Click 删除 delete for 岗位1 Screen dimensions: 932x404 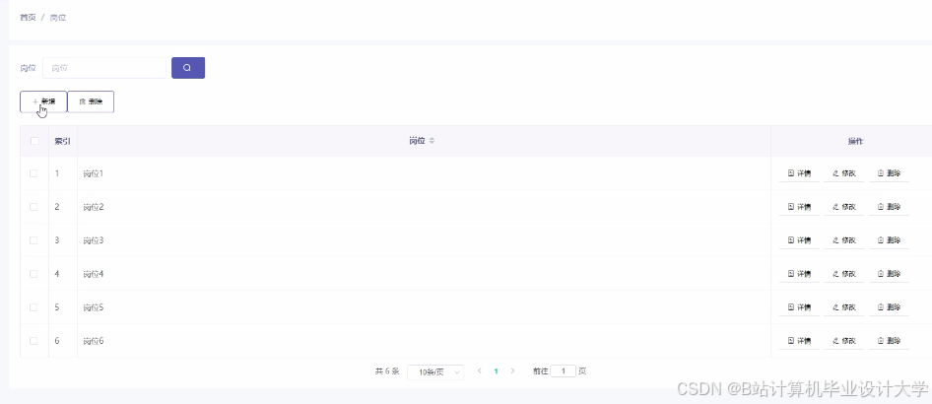point(890,173)
